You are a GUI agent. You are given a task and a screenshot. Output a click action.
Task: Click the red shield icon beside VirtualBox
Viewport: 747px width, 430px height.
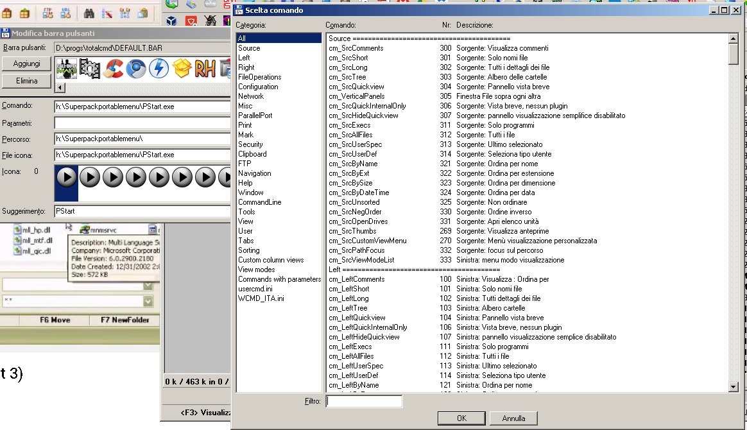point(191,21)
